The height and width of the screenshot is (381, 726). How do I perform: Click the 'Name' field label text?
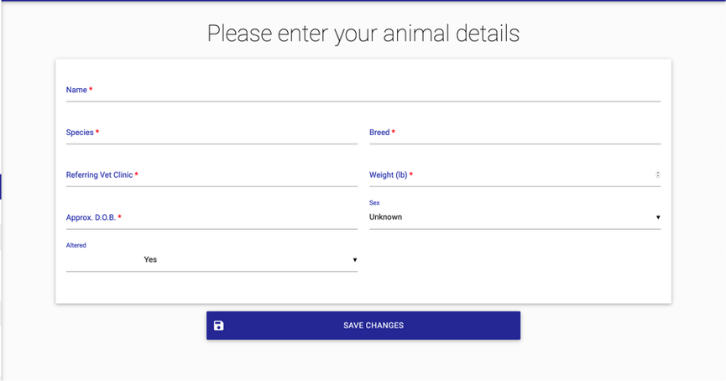pos(76,90)
